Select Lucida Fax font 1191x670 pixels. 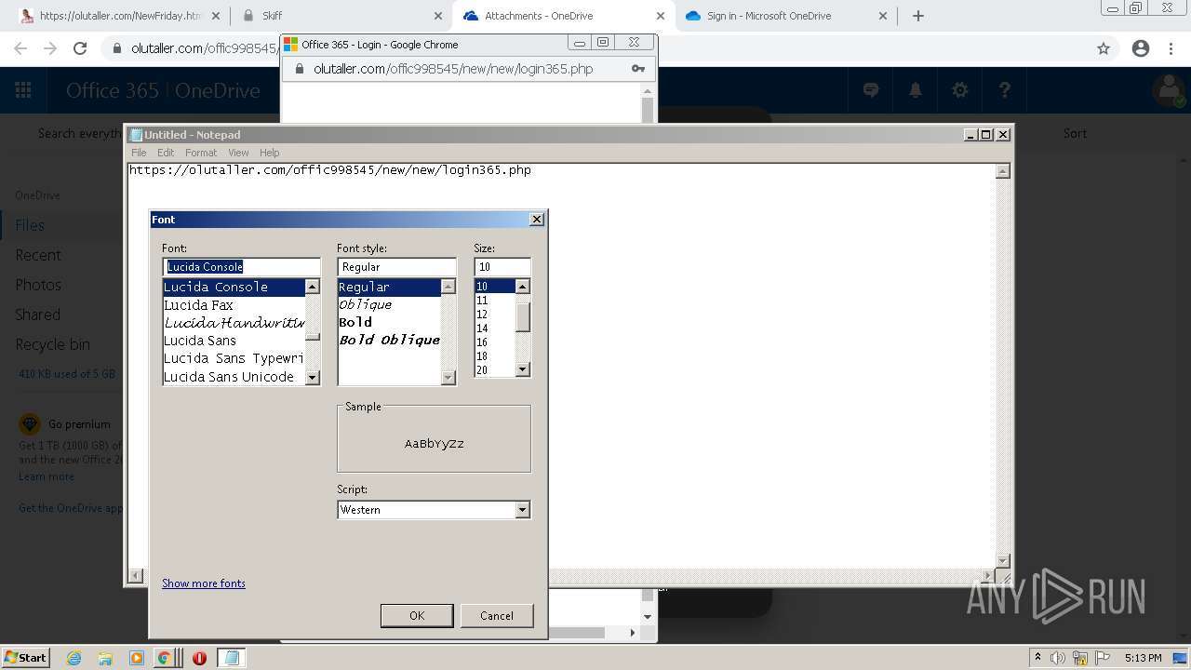(234, 305)
